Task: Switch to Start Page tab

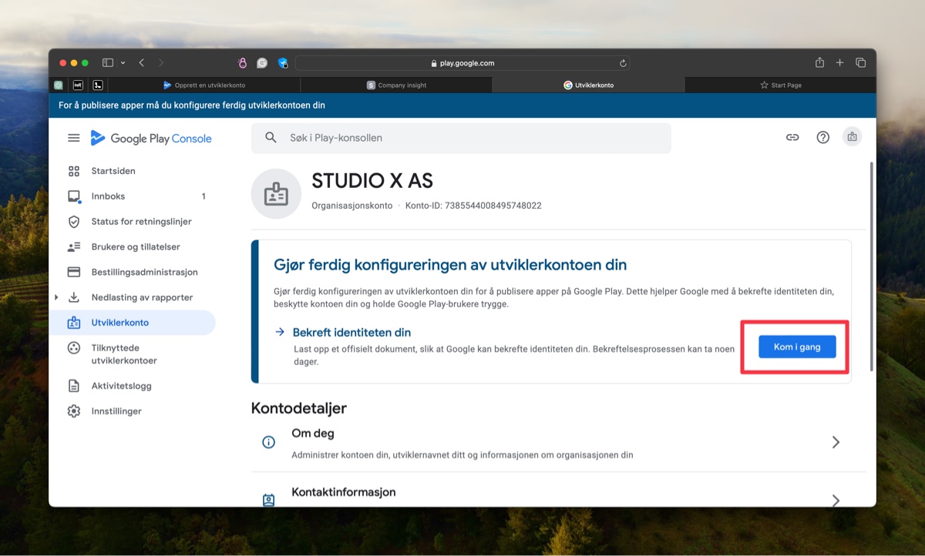Action: click(780, 85)
